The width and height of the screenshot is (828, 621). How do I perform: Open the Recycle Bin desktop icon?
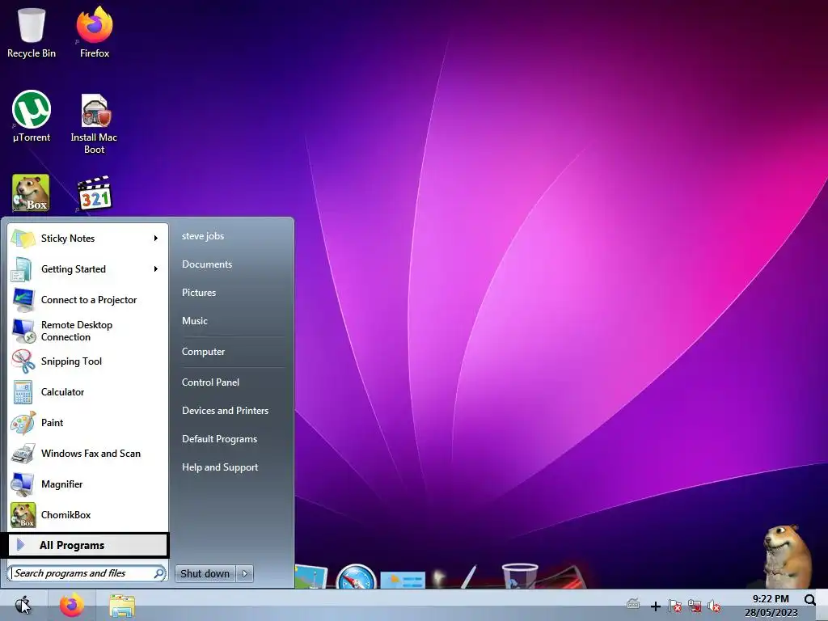[32, 31]
